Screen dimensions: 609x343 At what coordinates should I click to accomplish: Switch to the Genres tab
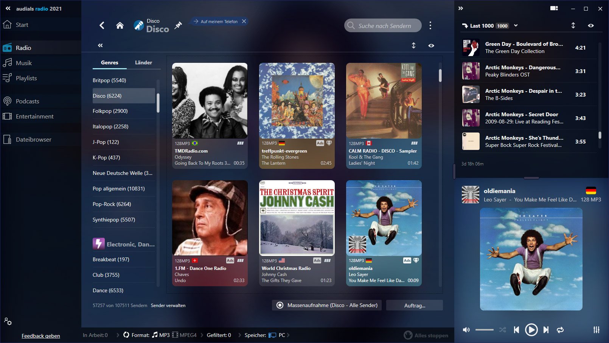(x=110, y=62)
